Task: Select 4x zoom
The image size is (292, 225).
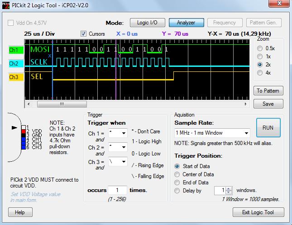Action: coord(260,73)
